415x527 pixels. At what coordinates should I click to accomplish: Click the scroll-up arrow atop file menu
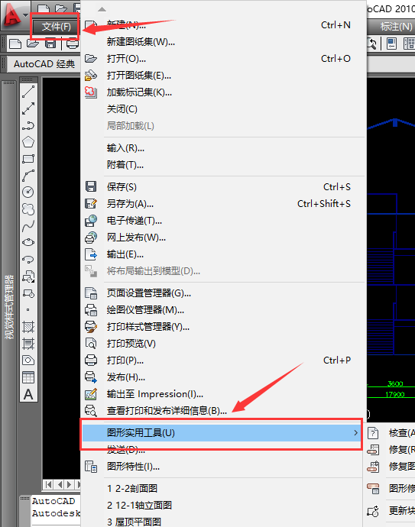point(102,9)
